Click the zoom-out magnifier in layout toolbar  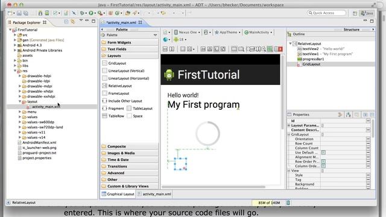pos(264,49)
